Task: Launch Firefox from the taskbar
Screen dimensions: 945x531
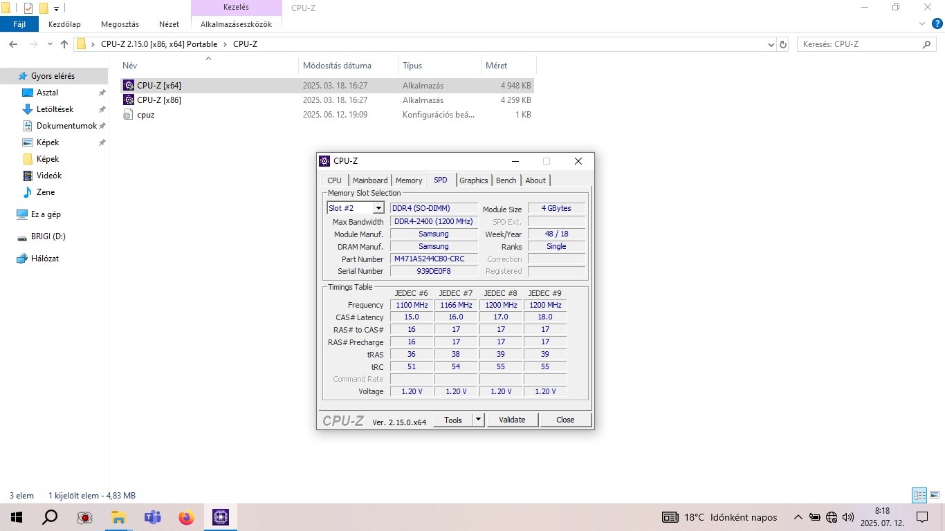Action: (186, 517)
